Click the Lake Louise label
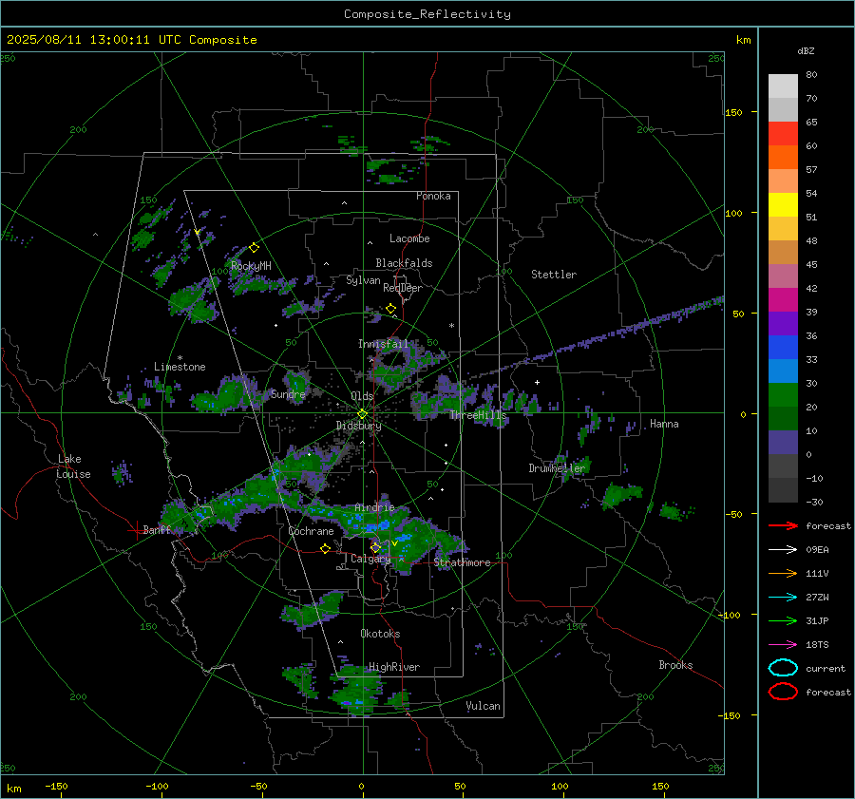 pyautogui.click(x=74, y=466)
